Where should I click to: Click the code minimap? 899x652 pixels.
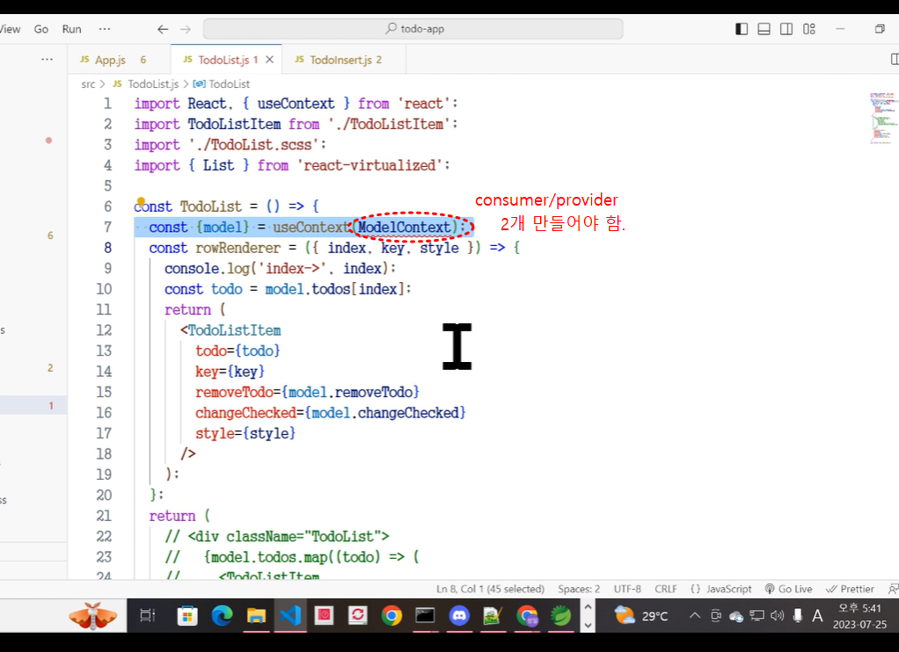coord(883,118)
